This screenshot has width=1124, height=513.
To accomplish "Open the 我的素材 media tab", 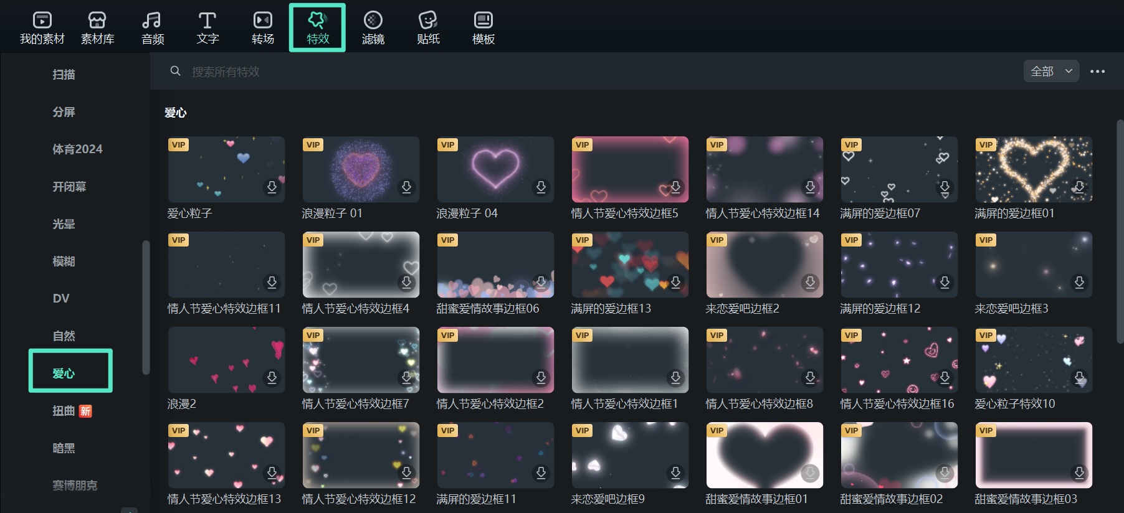I will 42,28.
